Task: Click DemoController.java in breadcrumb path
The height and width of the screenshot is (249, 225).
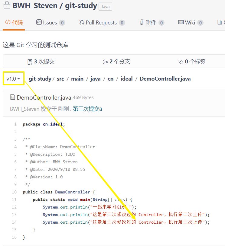Action: (165, 79)
